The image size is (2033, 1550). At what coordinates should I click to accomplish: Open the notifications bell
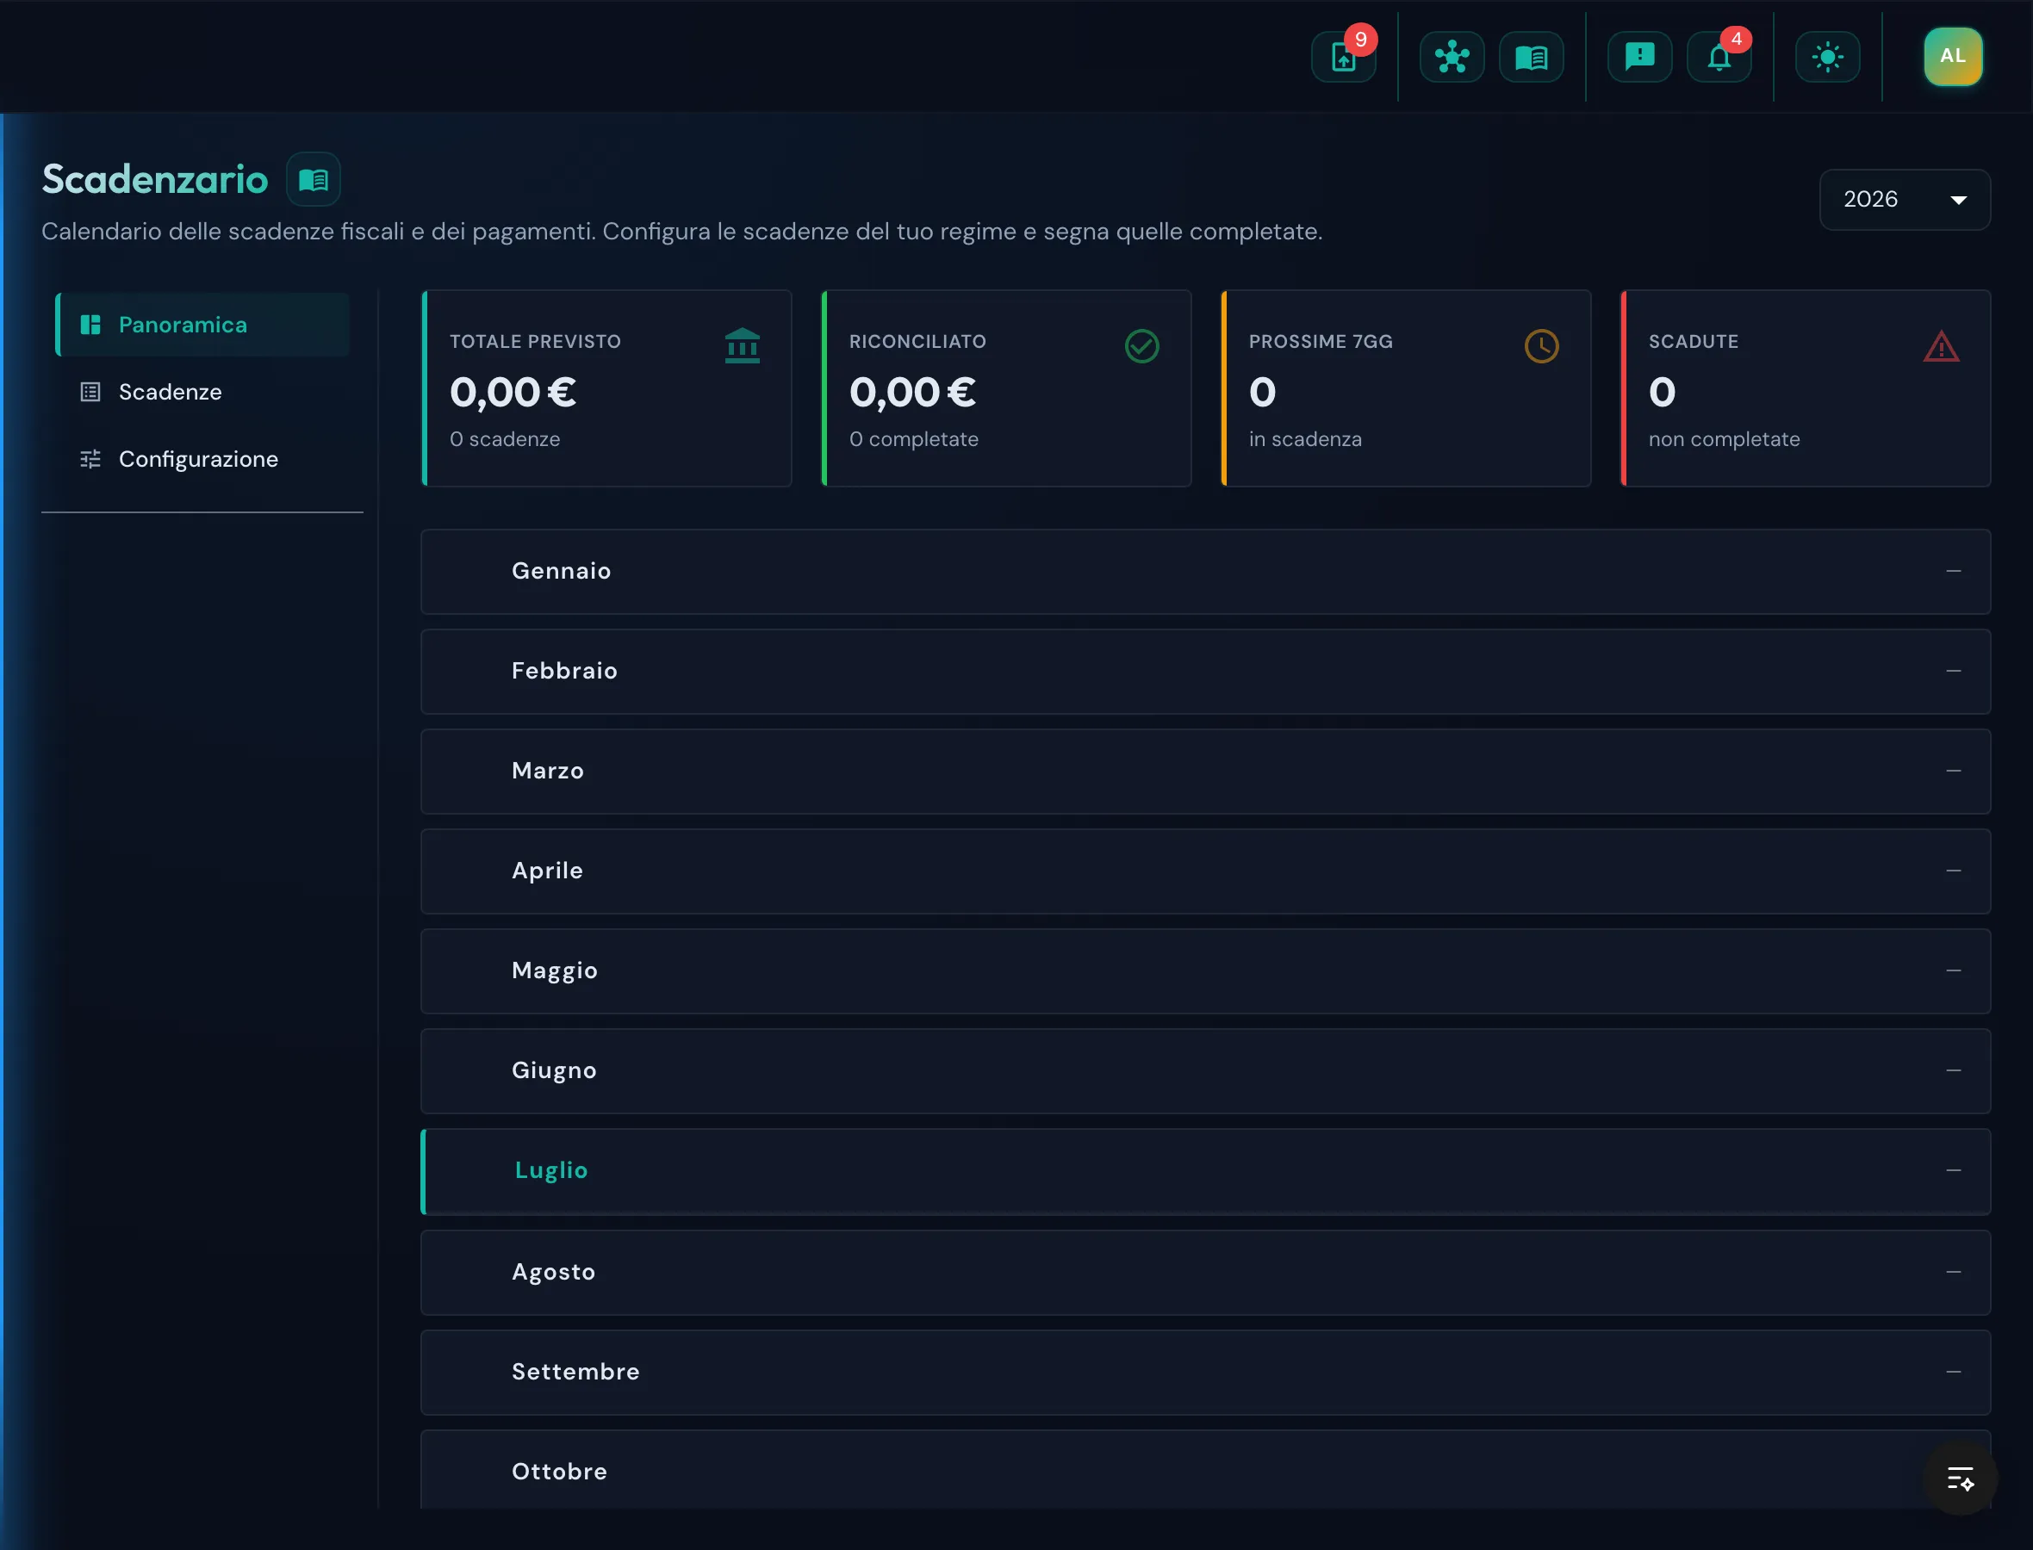coord(1719,57)
